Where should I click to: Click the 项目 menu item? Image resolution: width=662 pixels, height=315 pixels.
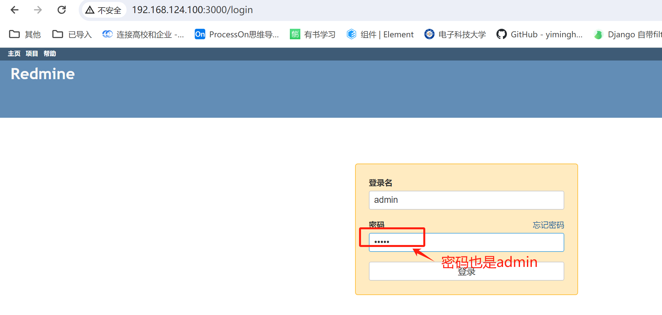(x=31, y=54)
